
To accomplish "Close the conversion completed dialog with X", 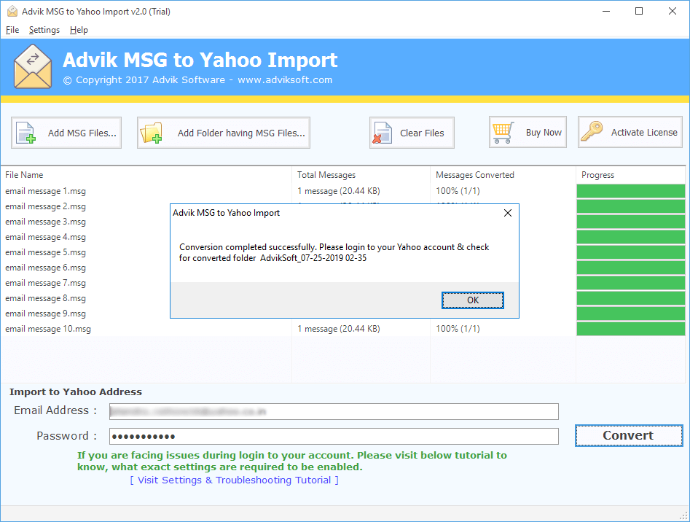I will (507, 213).
